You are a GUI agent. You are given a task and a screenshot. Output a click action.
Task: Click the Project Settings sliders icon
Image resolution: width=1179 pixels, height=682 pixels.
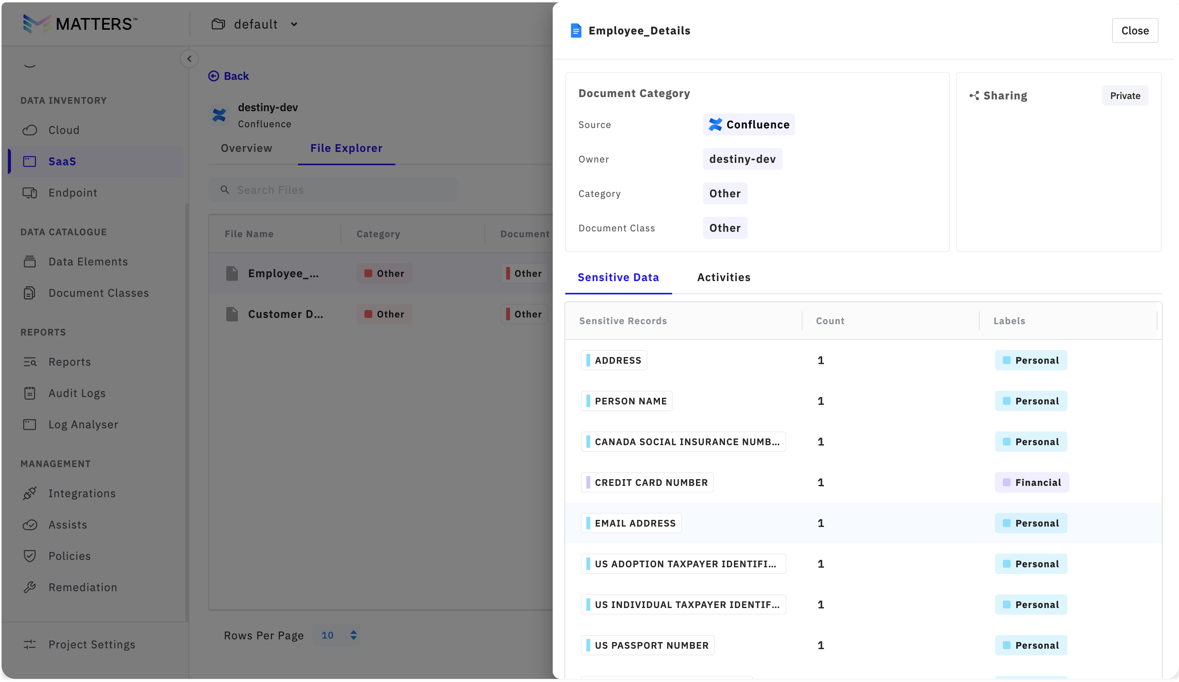tap(29, 644)
